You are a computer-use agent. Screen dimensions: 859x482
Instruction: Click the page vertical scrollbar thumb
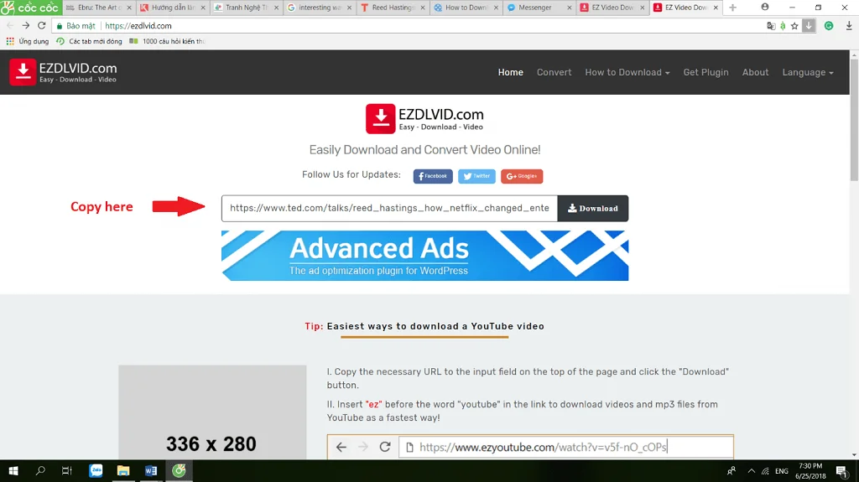click(x=854, y=119)
